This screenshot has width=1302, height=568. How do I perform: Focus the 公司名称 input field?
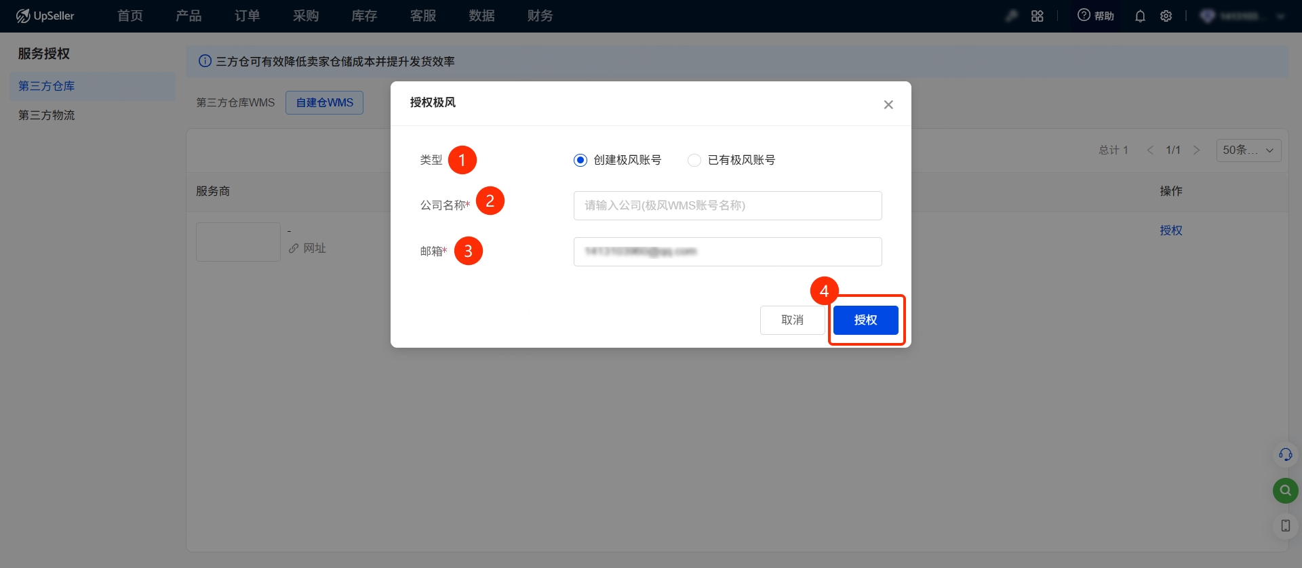728,205
